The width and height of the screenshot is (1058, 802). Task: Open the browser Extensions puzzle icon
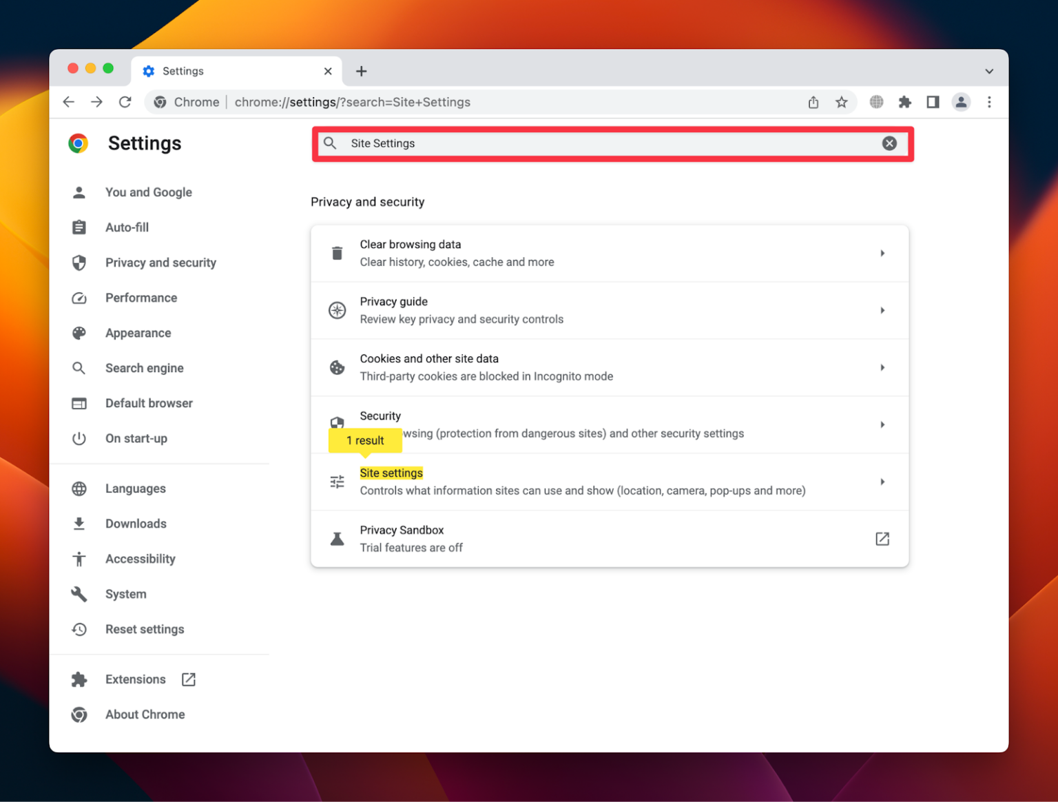(904, 102)
